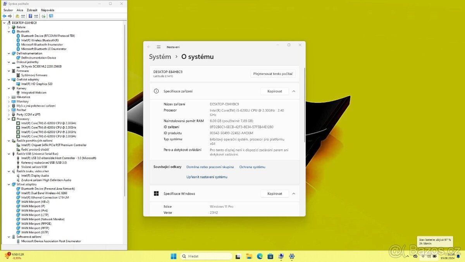Collapse the Procesory node in the device tree
This screenshot has height=262, width=465.
pos(9,119)
